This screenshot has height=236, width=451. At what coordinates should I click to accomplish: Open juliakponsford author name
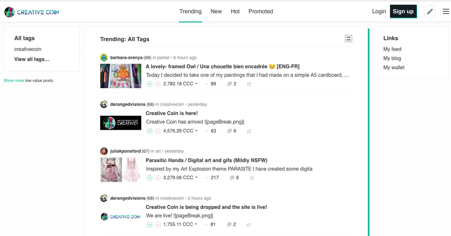(x=125, y=151)
